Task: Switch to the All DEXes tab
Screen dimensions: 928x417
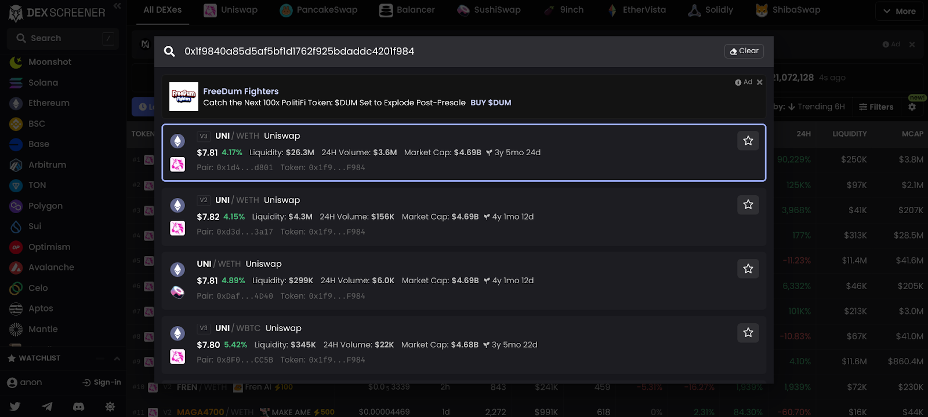Action: tap(162, 10)
